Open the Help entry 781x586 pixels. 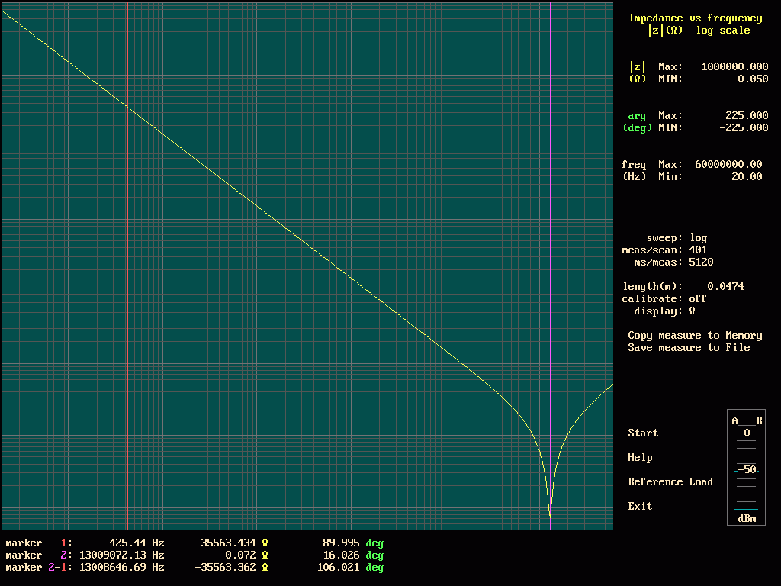coord(640,457)
